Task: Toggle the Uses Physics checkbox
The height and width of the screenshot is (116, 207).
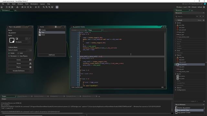Action: (x=18, y=56)
